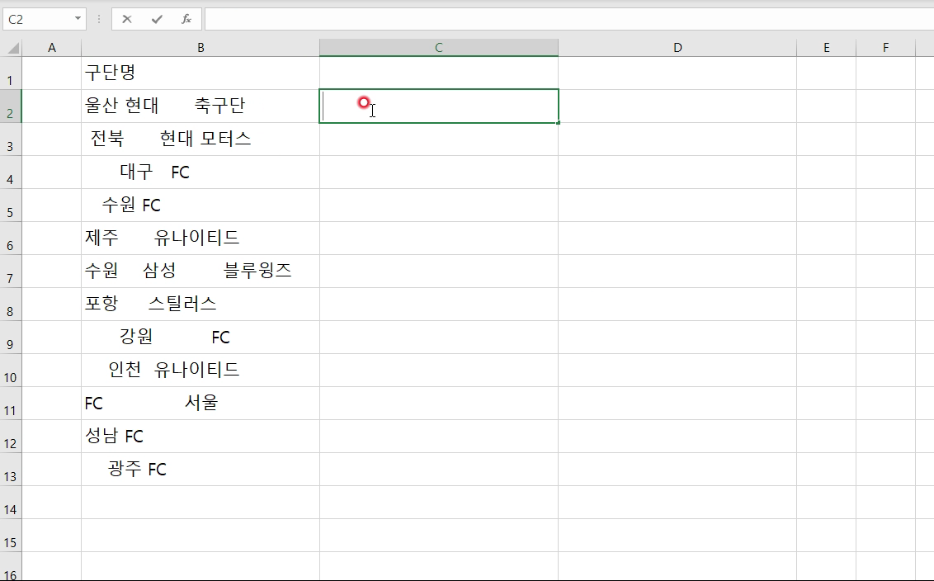
Task: Select the cell 성남 FC
Action: point(200,437)
